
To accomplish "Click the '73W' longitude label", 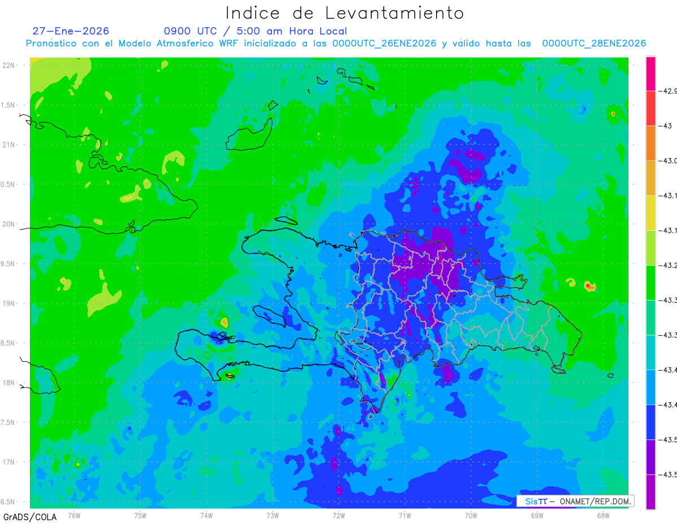I will click(272, 515).
